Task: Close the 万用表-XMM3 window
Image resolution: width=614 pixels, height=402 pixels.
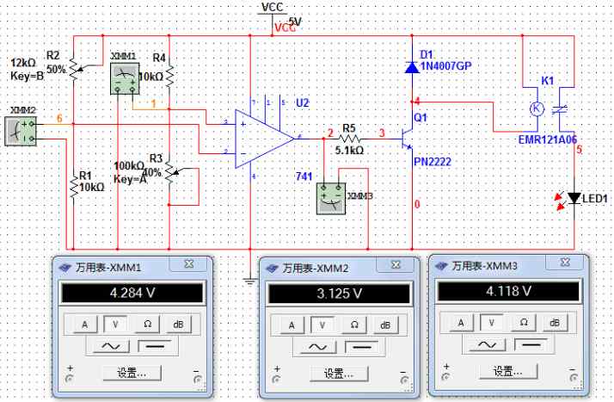Action: pyautogui.click(x=565, y=263)
